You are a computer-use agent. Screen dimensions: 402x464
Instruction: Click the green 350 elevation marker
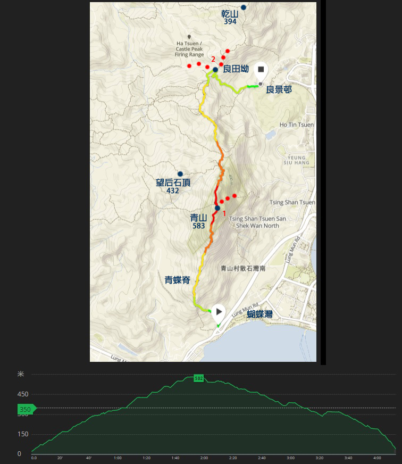[26, 409]
